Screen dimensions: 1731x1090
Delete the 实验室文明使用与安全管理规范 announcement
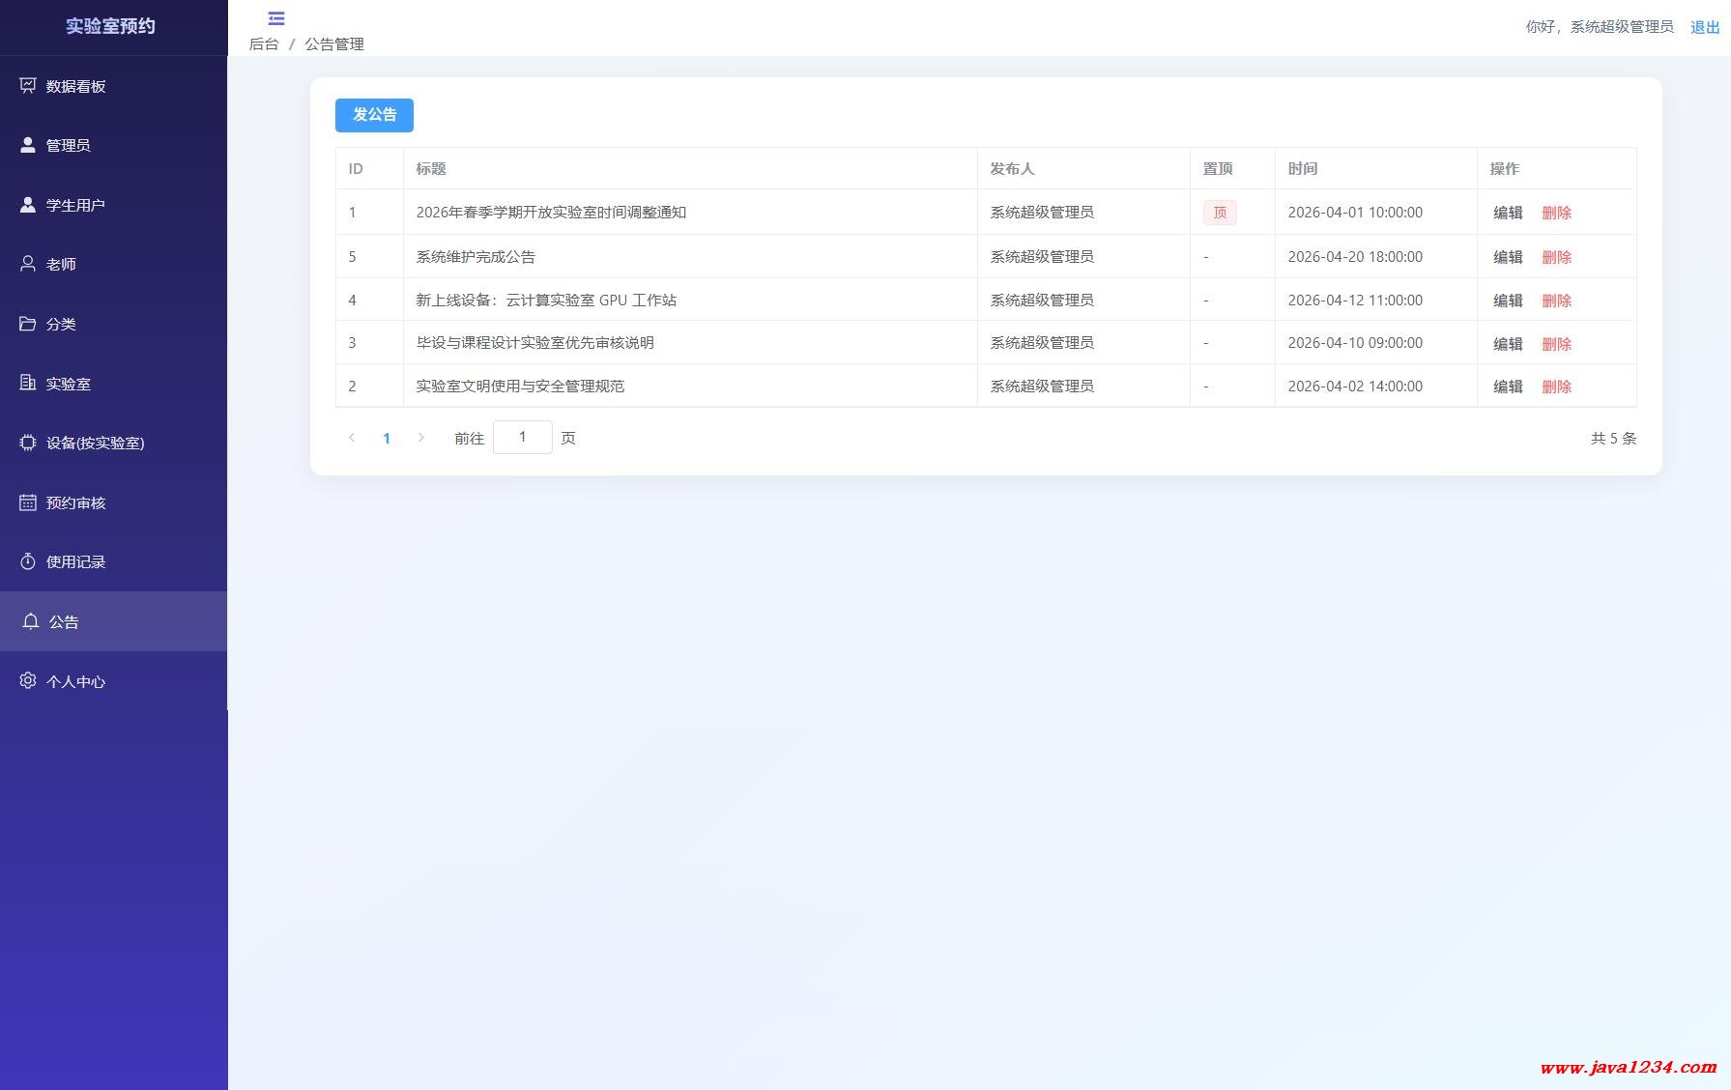1556,387
